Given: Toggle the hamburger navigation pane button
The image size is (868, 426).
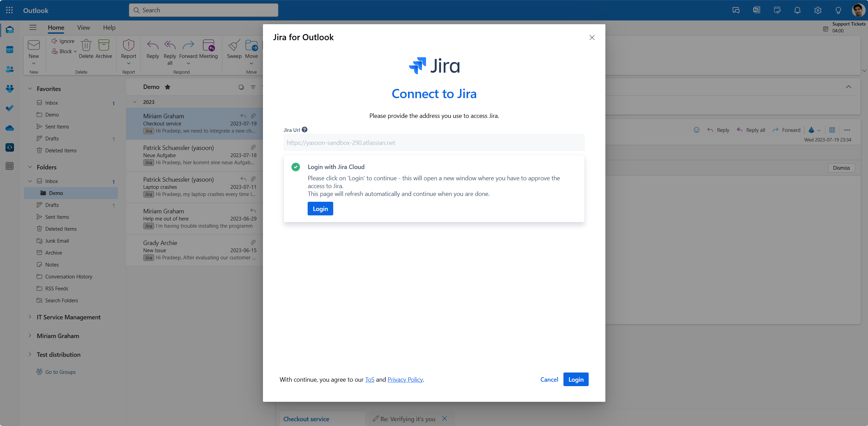Looking at the screenshot, I should point(33,28).
